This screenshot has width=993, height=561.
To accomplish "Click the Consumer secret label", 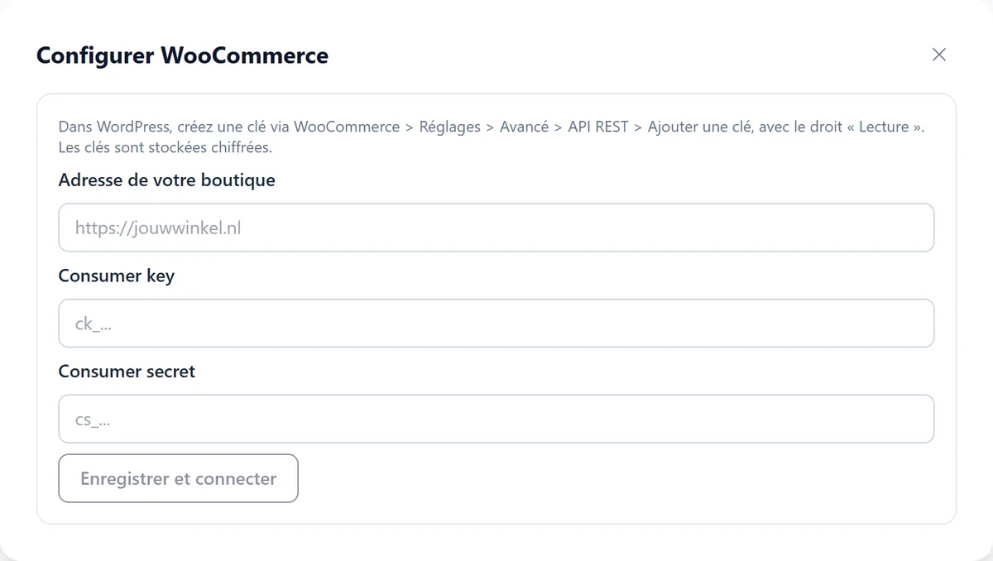I will (x=127, y=372).
